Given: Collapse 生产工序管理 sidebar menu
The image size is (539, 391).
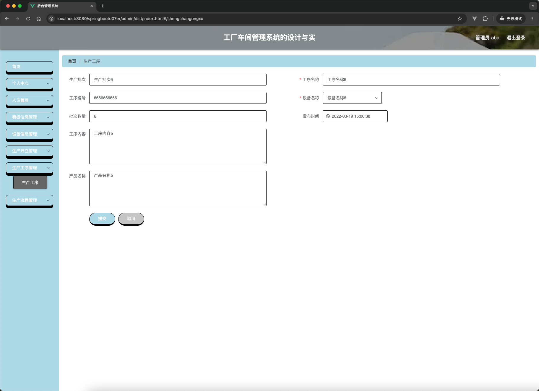Looking at the screenshot, I should (30, 168).
